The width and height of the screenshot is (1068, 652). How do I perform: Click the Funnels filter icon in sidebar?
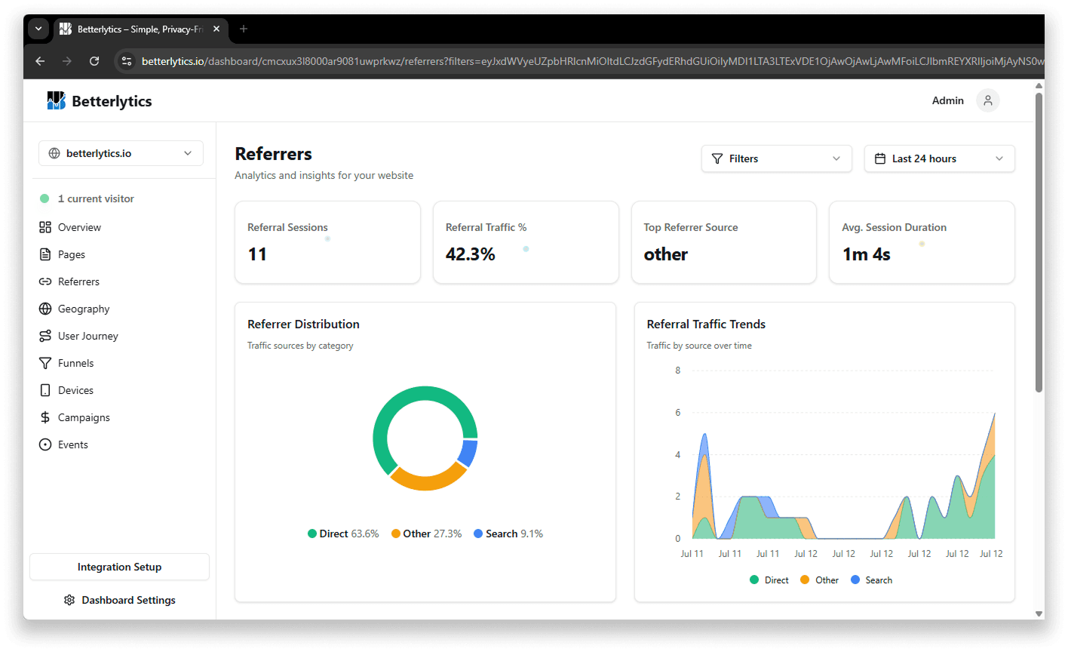pos(45,363)
